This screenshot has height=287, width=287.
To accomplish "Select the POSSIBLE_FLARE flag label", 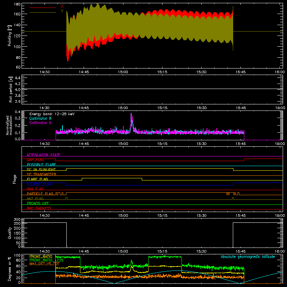I will coord(41,165).
